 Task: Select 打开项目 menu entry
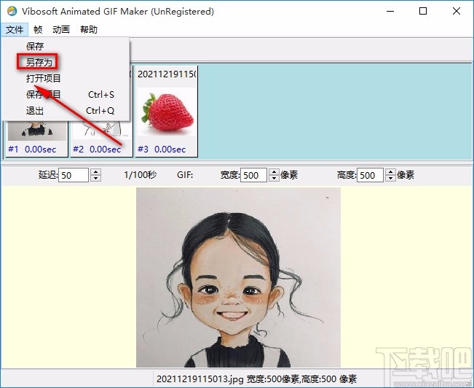point(66,79)
